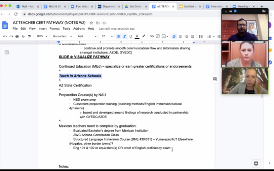The height and width of the screenshot is (171, 274).
Task: Click the browser address bar
Action: (117, 14)
